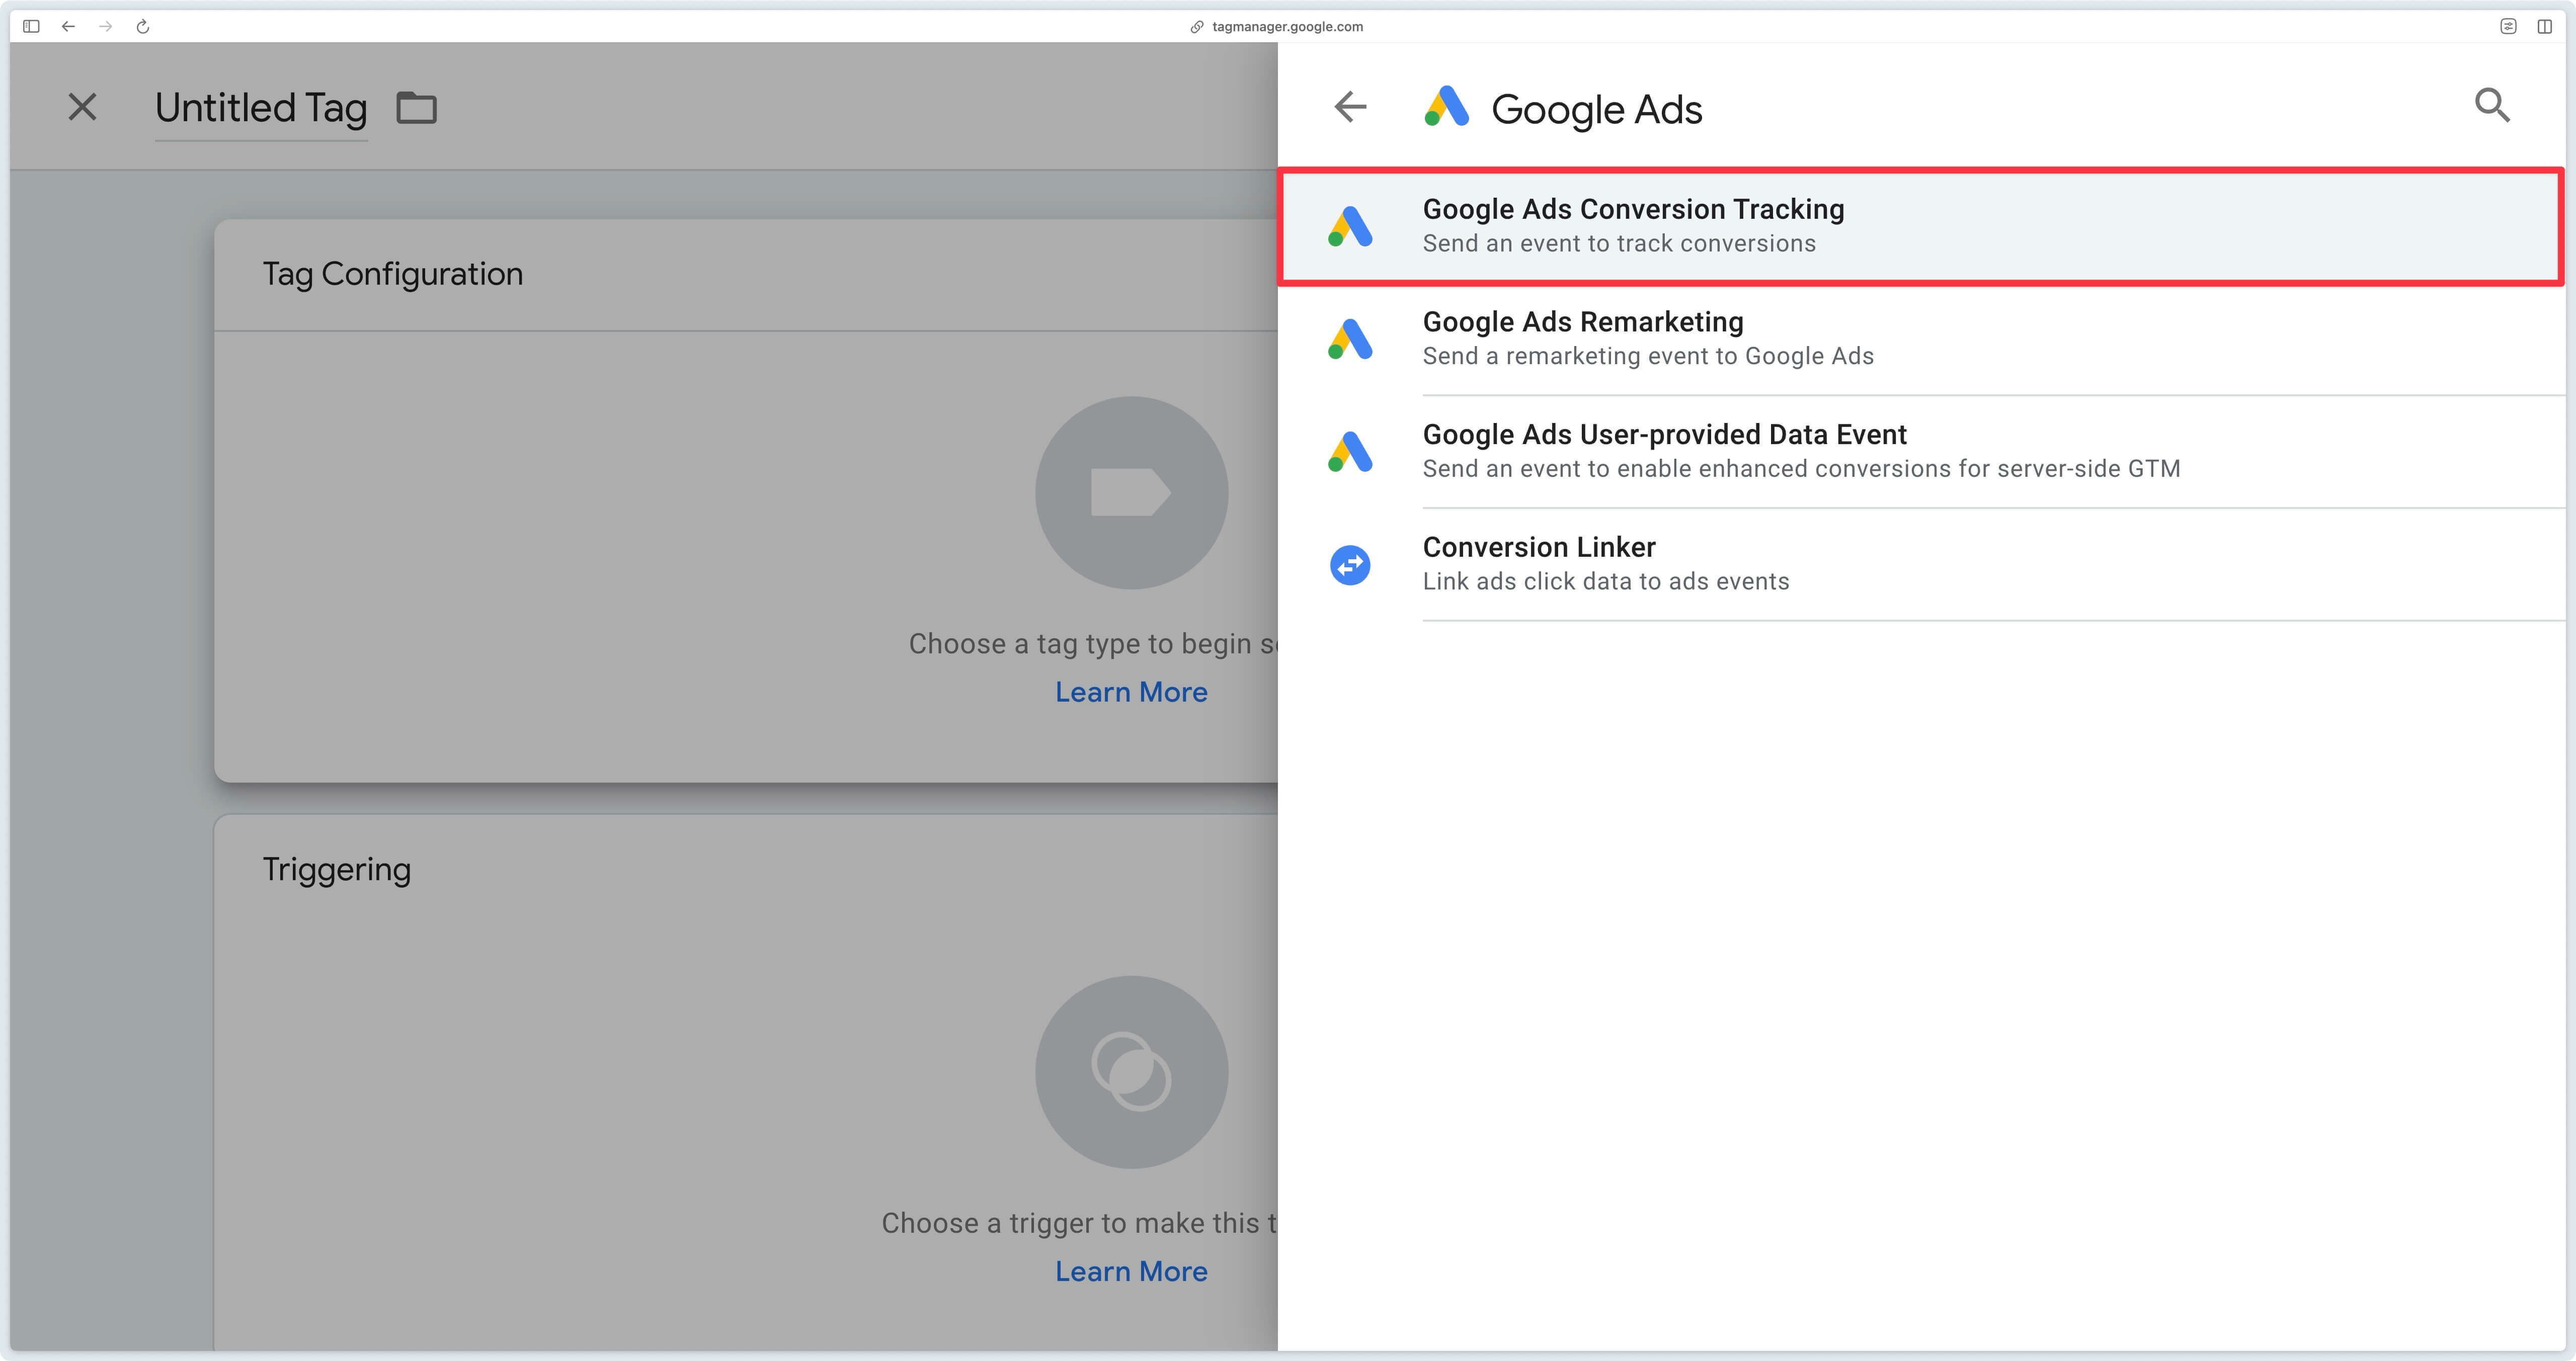Open the split view icon at top right
This screenshot has height=1361, width=2576.
pos(2544,27)
